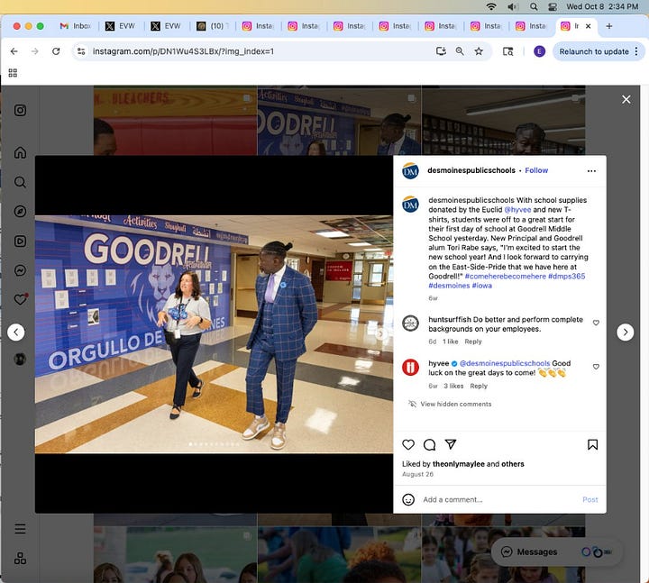Open the Messages floating panel
This screenshot has width=649, height=583.
coord(556,551)
